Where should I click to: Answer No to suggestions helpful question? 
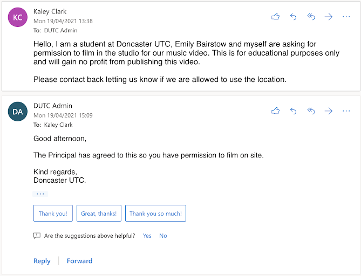(x=163, y=236)
